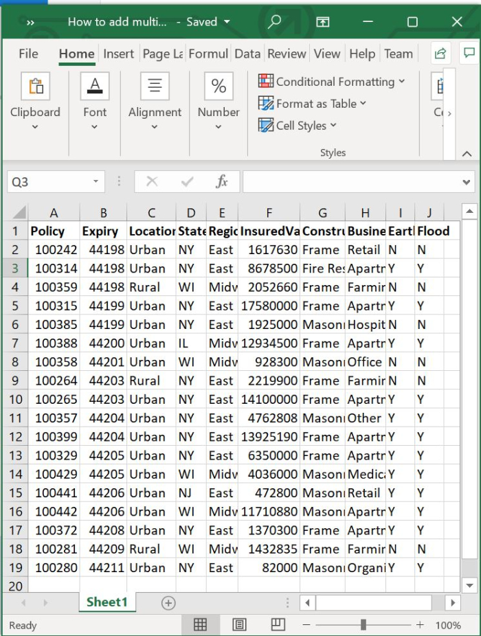Click the Ribbon Display Options icon

coord(323,21)
